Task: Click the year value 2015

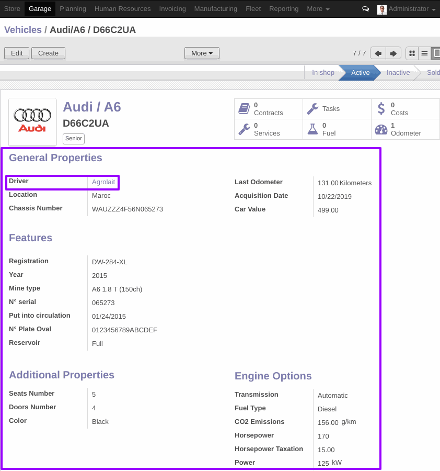Action: 100,276
